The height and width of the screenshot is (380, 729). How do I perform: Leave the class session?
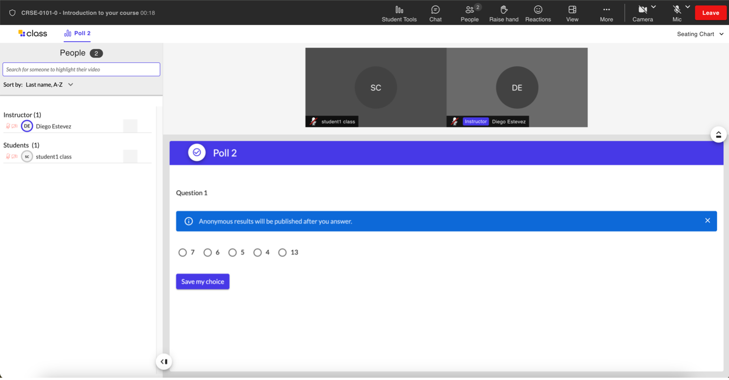[x=710, y=13]
